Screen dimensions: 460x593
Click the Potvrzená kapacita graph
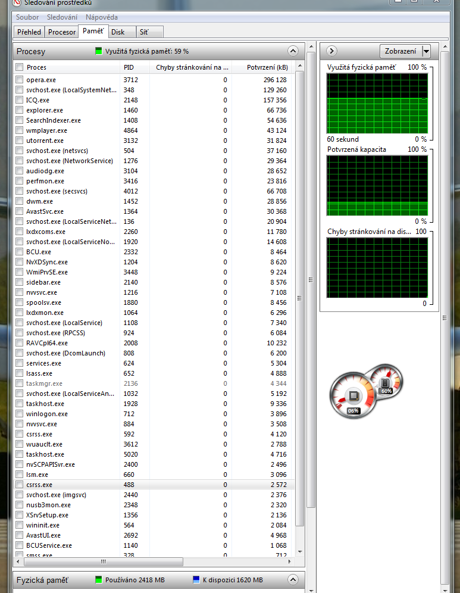[377, 186]
